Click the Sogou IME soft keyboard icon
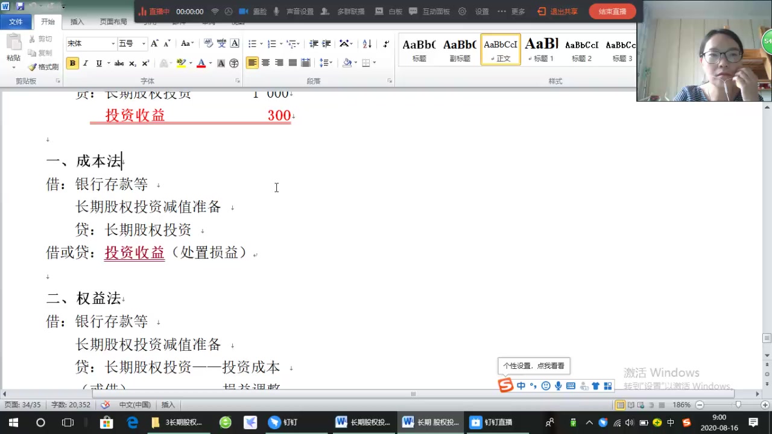This screenshot has height=434, width=772. tap(571, 386)
